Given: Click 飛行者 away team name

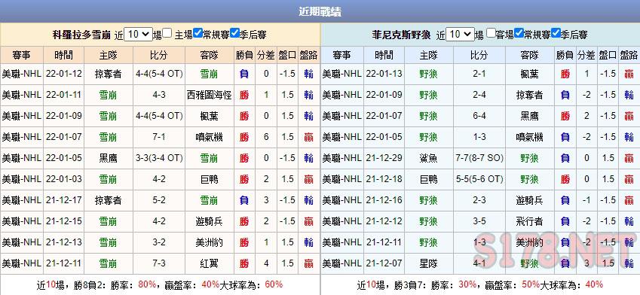Looking at the screenshot, I should click(529, 221).
